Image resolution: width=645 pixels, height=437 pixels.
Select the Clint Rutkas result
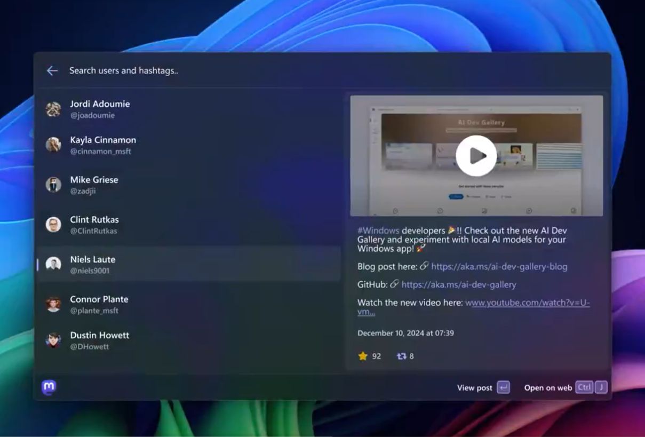(x=189, y=225)
